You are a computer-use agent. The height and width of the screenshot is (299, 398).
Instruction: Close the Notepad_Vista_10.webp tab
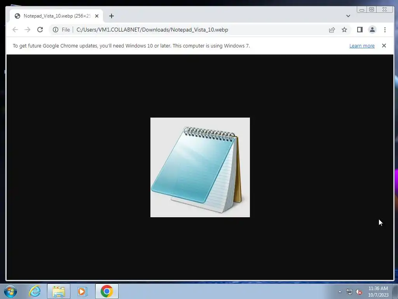tap(97, 16)
